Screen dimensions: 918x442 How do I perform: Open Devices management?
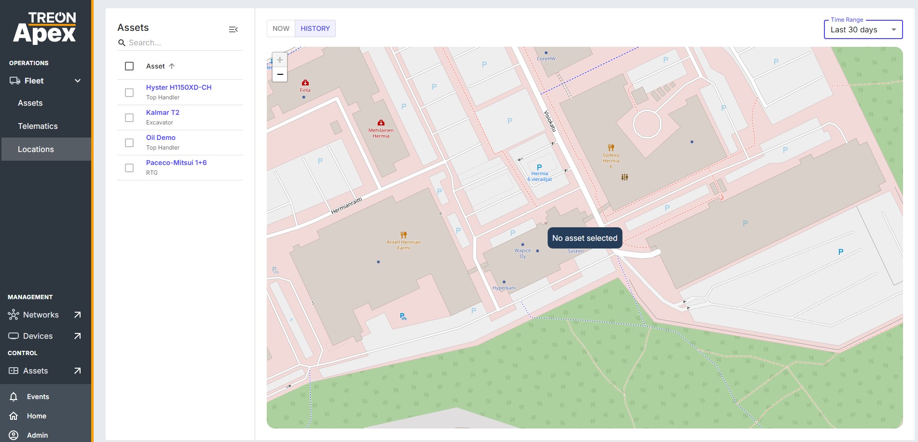tap(38, 336)
